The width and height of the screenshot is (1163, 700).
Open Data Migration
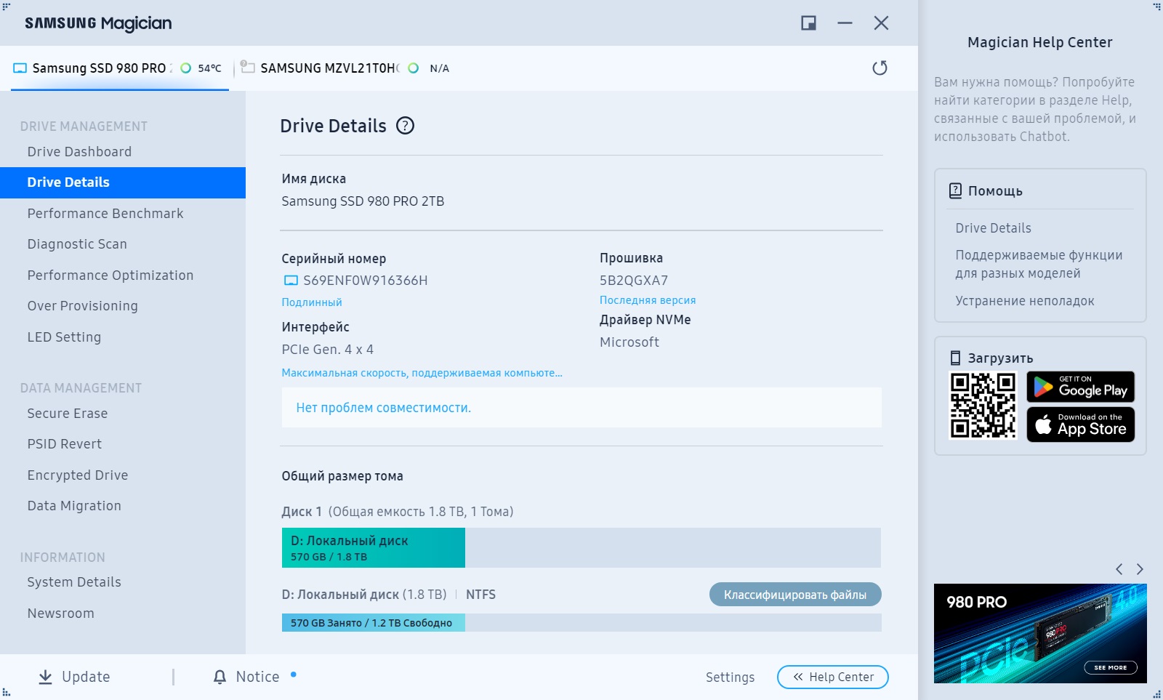74,506
